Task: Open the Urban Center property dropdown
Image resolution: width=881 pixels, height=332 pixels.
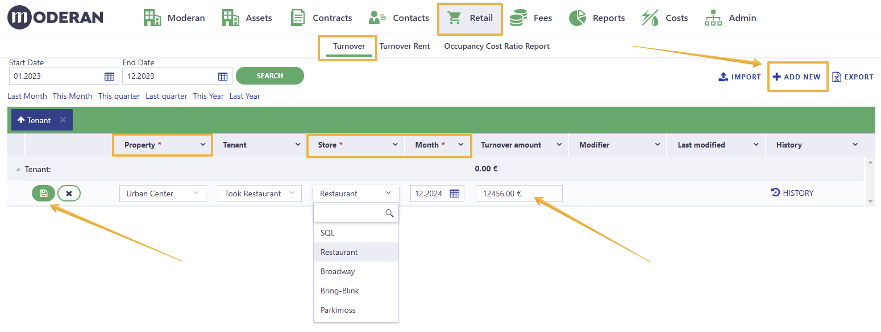Action: [x=163, y=194]
